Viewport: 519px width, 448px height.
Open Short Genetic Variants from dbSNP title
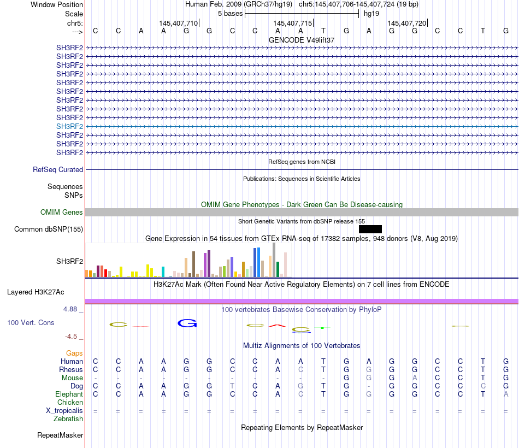[x=302, y=221]
